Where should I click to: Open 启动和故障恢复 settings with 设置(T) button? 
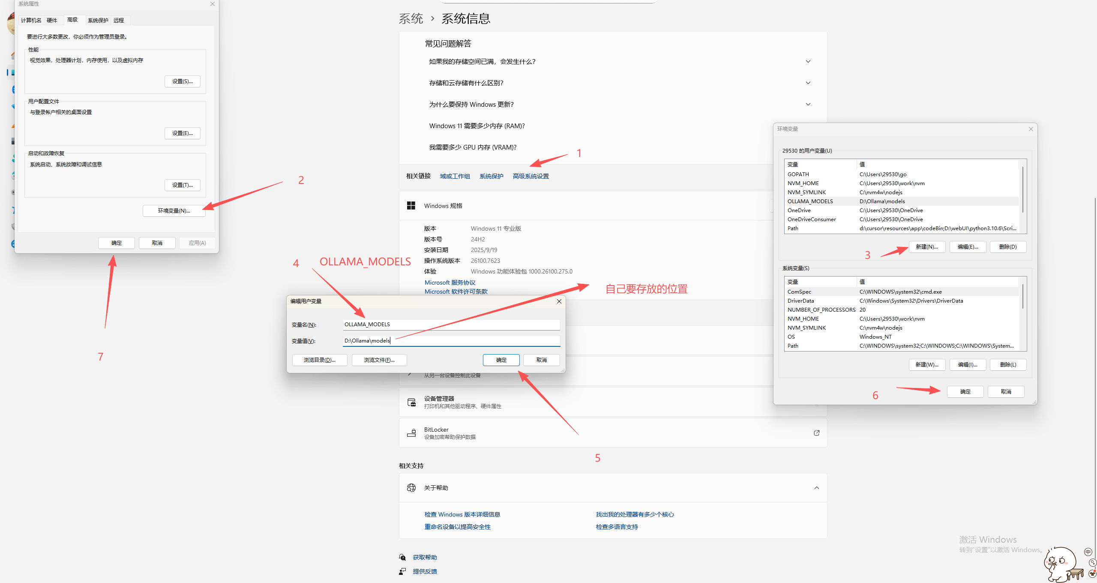[183, 185]
